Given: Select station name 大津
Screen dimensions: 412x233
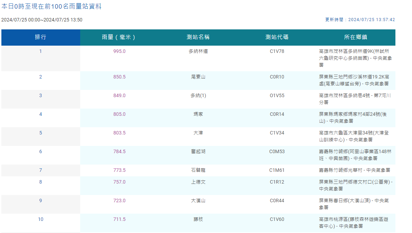Looking at the screenshot, I should pyautogui.click(x=198, y=133).
